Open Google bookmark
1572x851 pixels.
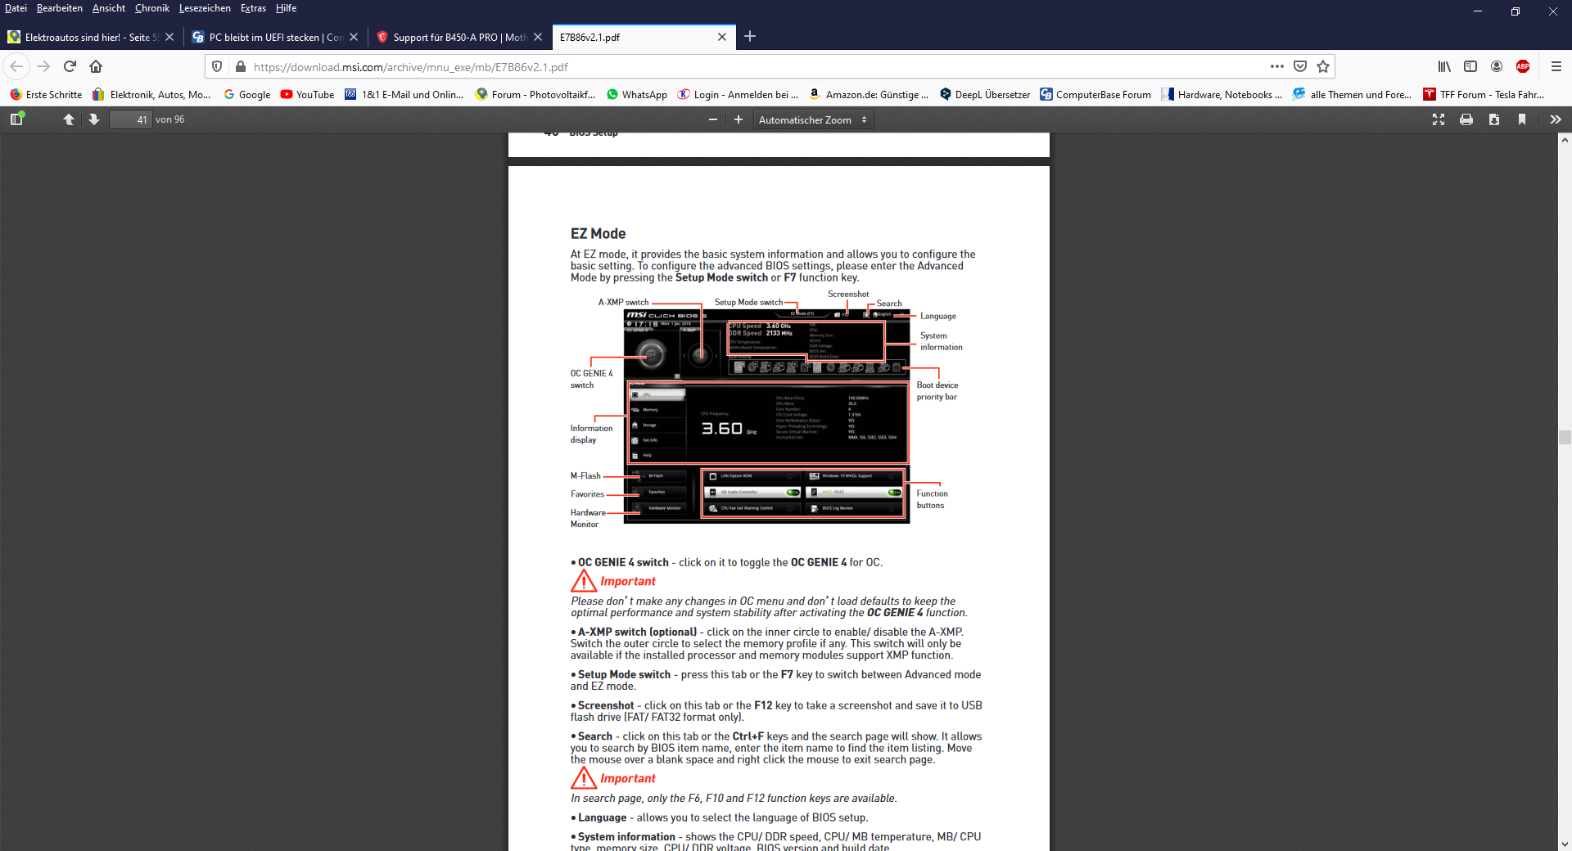(x=246, y=94)
